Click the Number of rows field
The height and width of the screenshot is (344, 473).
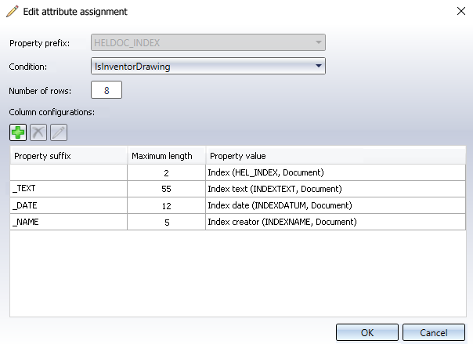[107, 91]
